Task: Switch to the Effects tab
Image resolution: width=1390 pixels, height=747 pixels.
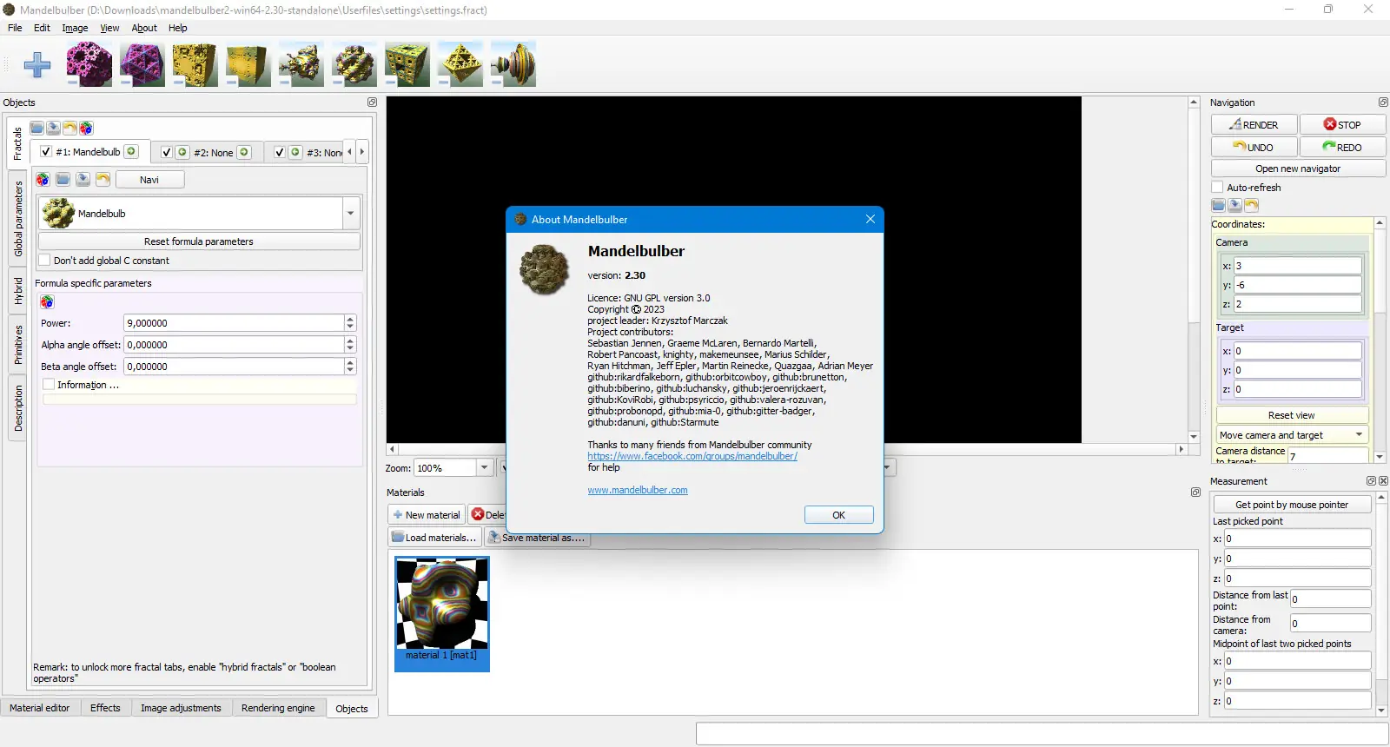Action: [x=105, y=708]
